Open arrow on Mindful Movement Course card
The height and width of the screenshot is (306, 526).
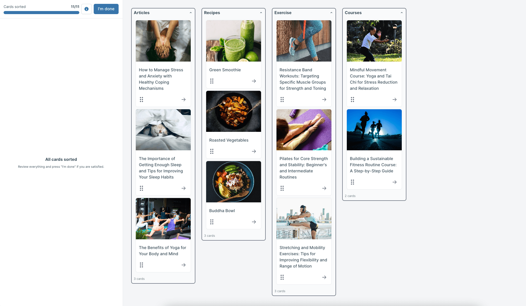click(395, 100)
